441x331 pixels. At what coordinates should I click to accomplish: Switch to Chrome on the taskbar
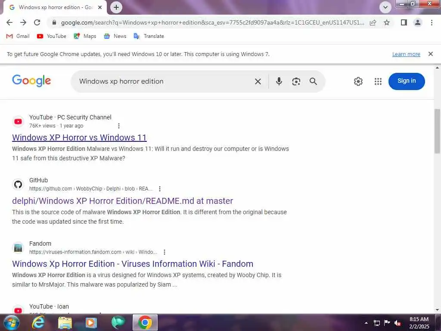pyautogui.click(x=145, y=322)
